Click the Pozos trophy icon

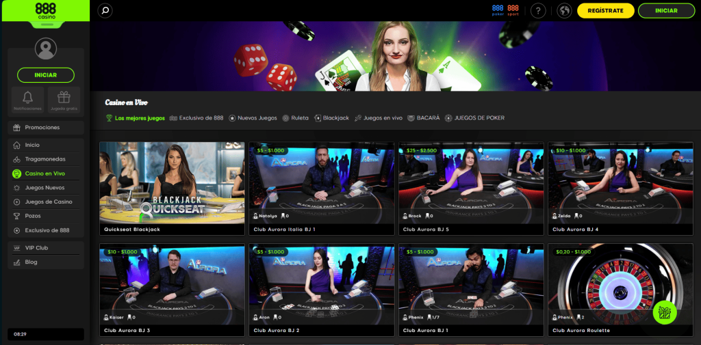[17, 216]
